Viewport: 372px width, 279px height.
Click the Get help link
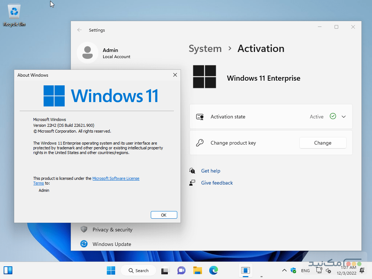coord(211,171)
